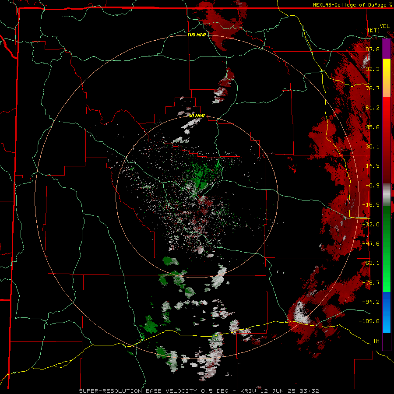Viewport: 394px width, 394px height.
Task: Select the -0.9 legend value
Action: (x=373, y=186)
